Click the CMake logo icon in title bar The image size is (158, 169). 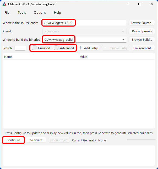(x=4, y=4)
